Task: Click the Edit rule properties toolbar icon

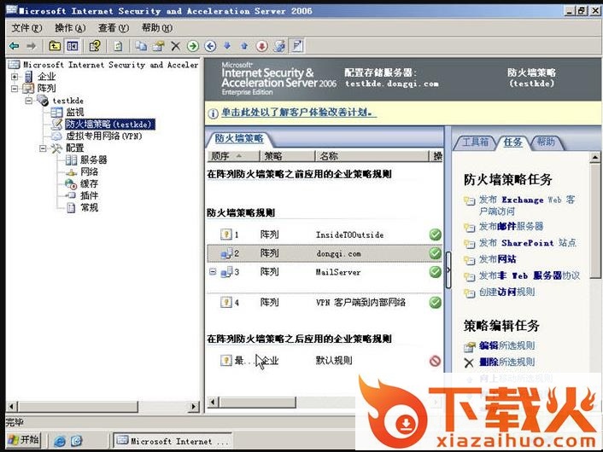Action: (159, 46)
